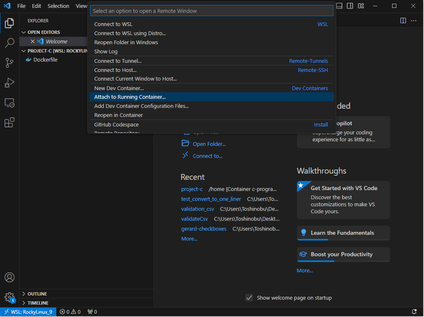
Task: Click the errors and warnings status indicator
Action: click(x=70, y=312)
